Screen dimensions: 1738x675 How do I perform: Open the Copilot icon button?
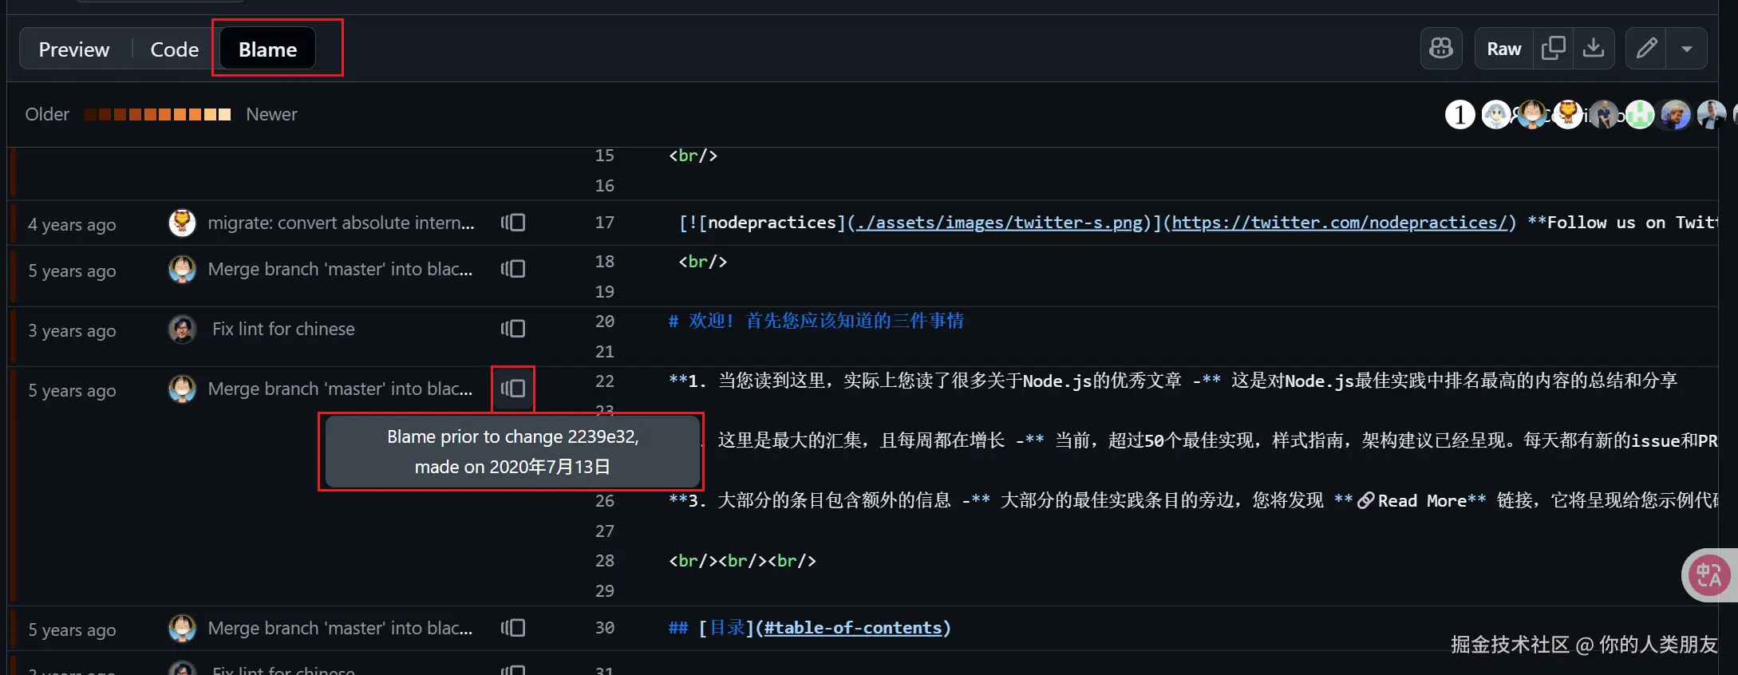click(x=1440, y=49)
